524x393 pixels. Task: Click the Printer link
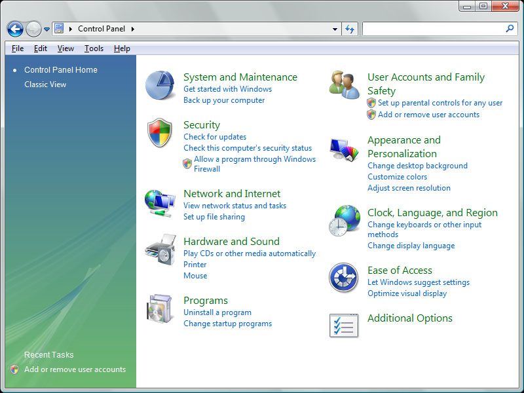tap(195, 265)
